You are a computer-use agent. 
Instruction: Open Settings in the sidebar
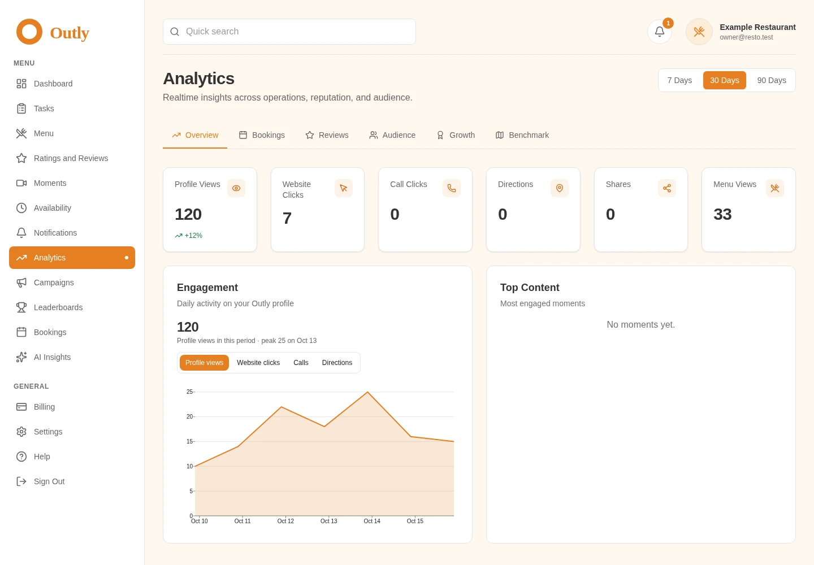click(x=72, y=432)
